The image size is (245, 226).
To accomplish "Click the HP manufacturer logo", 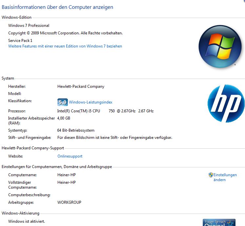I will tap(226, 103).
